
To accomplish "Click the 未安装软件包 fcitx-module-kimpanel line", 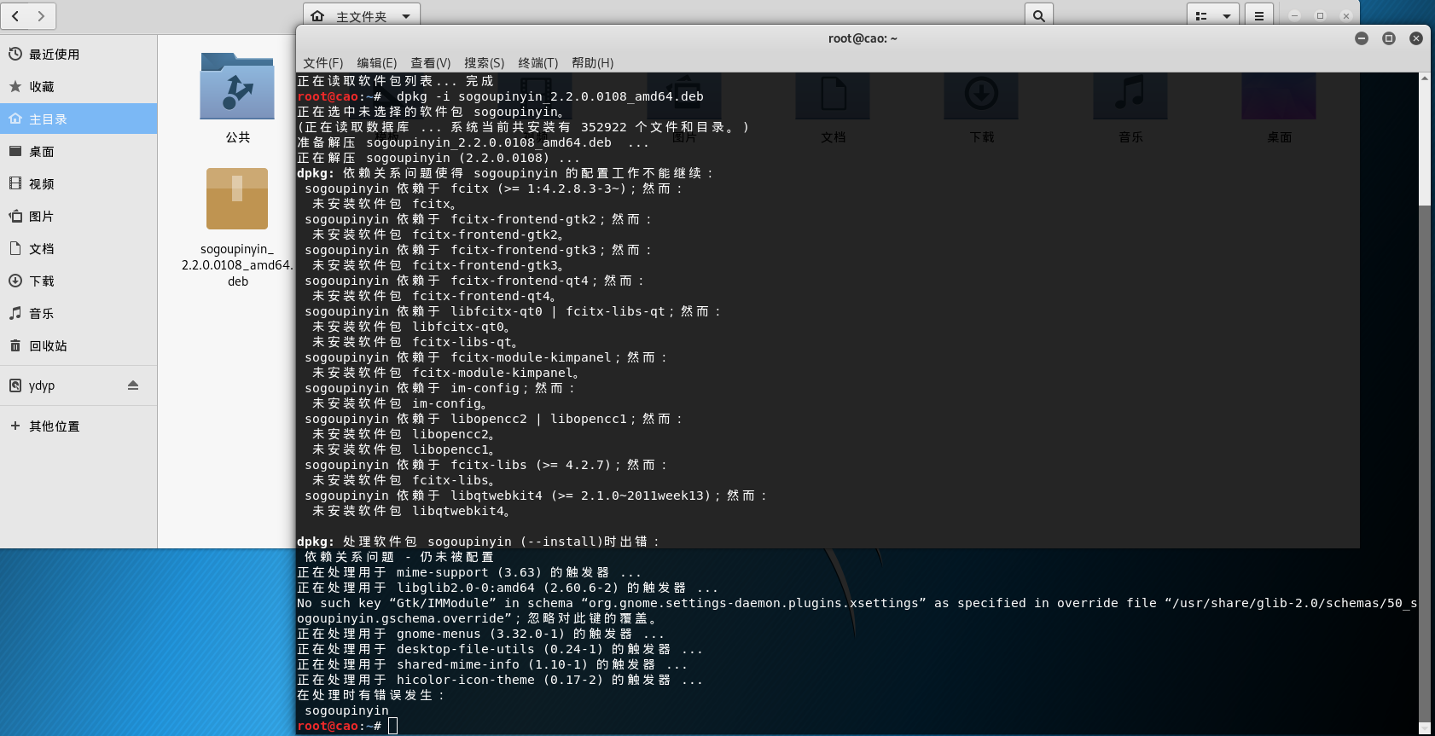I will tap(446, 373).
